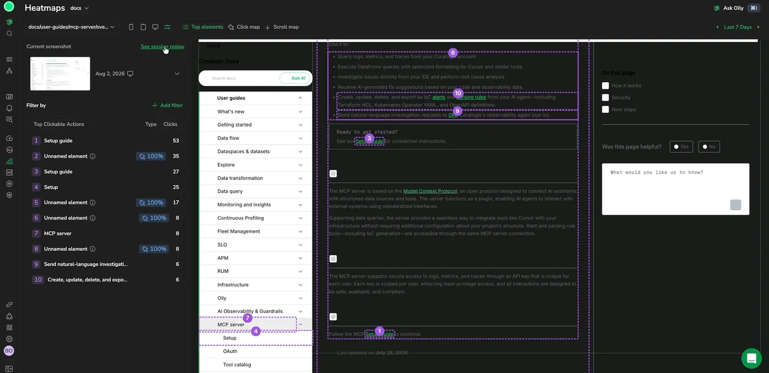769x373 pixels.
Task: Show info for Unnamed element row 6
Action: click(93, 218)
